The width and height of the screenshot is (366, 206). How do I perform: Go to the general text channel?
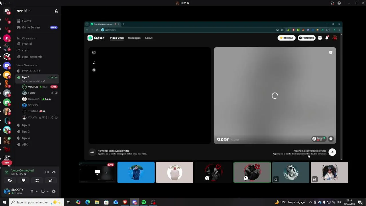tap(37, 44)
